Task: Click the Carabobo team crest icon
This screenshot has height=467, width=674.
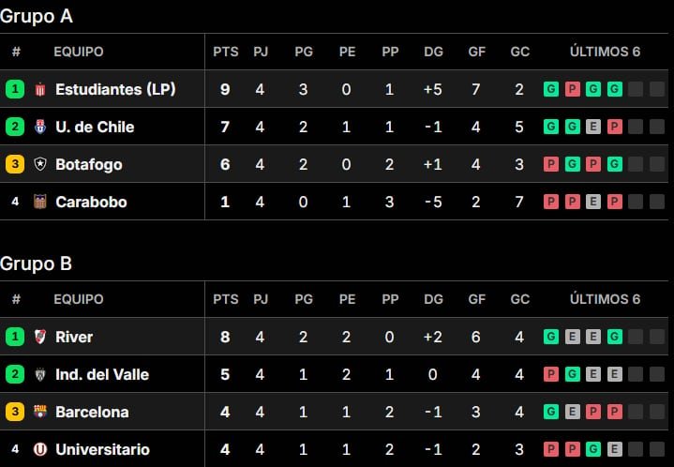Action: [x=40, y=202]
